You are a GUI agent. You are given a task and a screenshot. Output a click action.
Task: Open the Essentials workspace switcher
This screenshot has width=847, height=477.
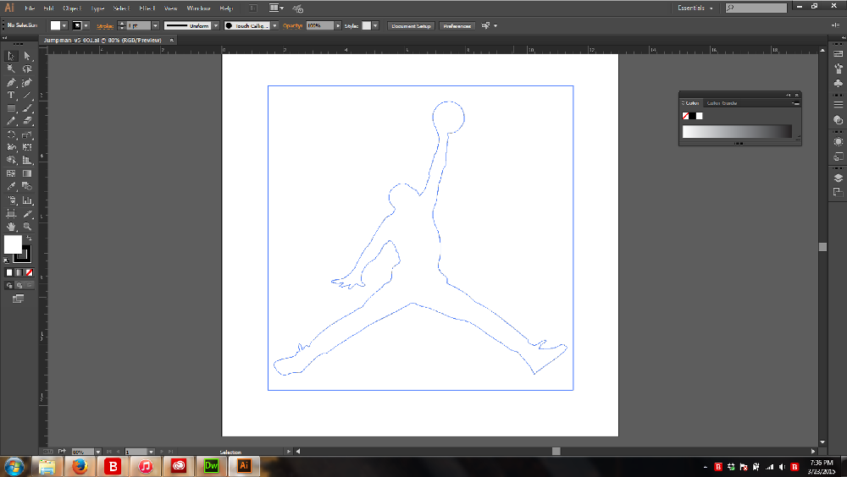click(695, 8)
